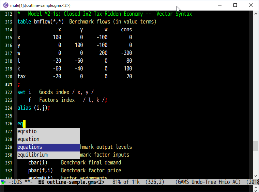Click the vertical scrollbar thumb
This screenshot has width=259, height=192.
pyautogui.click(x=256, y=146)
